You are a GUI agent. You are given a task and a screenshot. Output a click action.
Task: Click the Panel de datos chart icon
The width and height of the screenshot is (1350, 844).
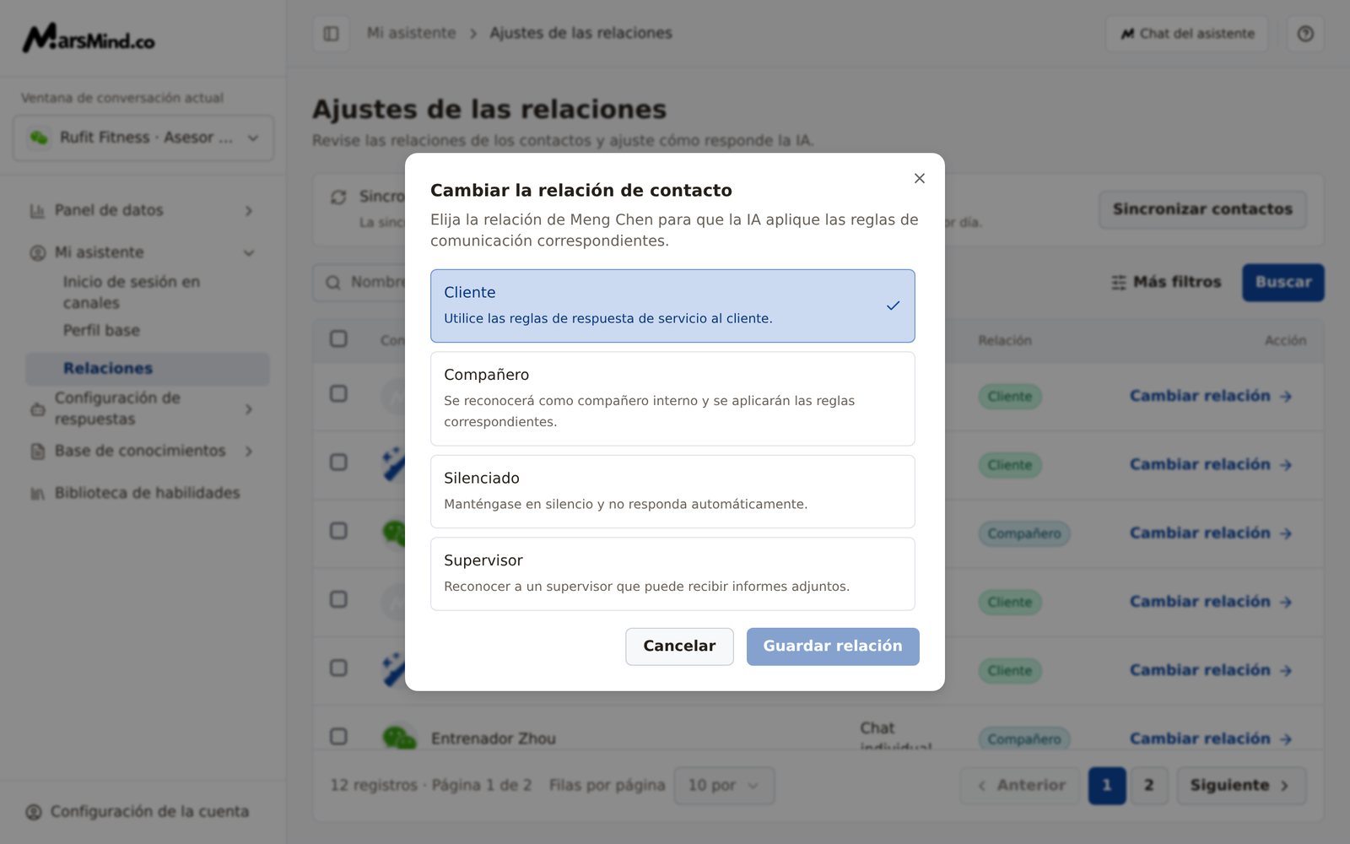[x=37, y=211]
